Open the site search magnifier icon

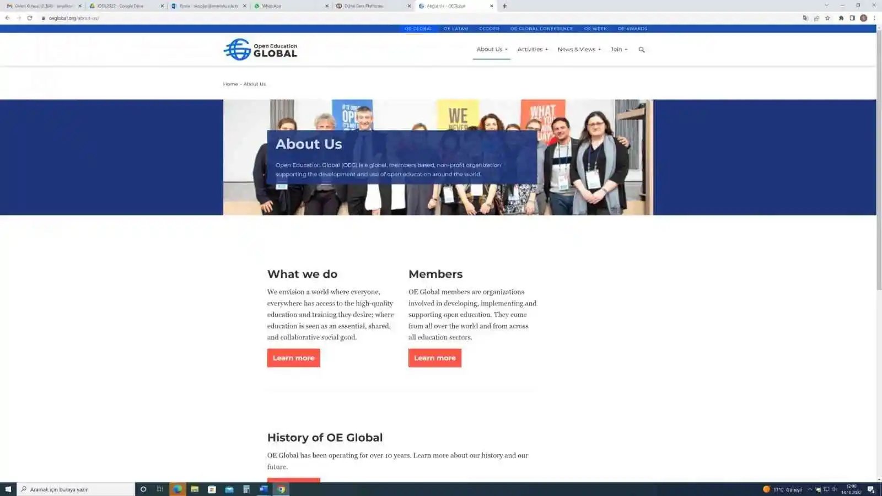(642, 50)
